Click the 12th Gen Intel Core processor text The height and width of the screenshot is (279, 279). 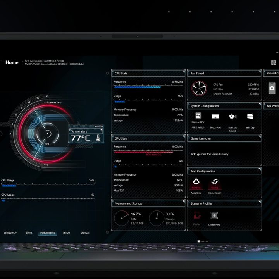pyautogui.click(x=45, y=61)
